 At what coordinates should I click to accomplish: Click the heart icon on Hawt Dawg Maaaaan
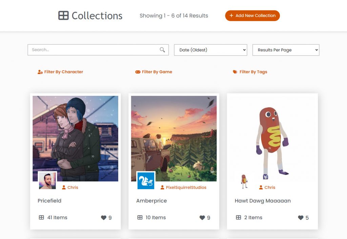(300, 218)
